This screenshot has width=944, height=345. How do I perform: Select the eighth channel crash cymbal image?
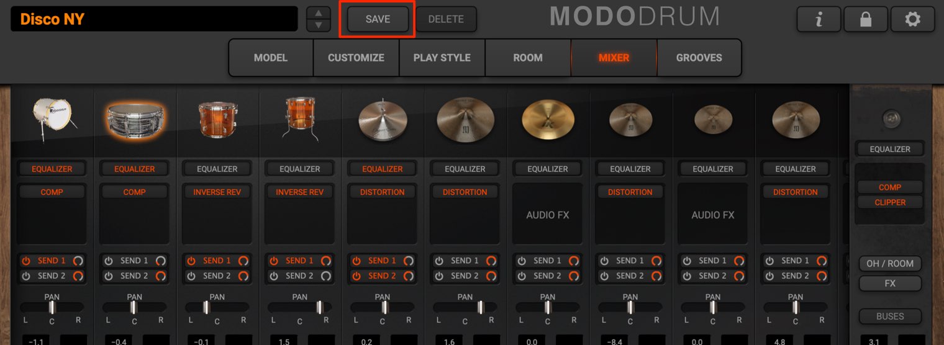(x=630, y=119)
